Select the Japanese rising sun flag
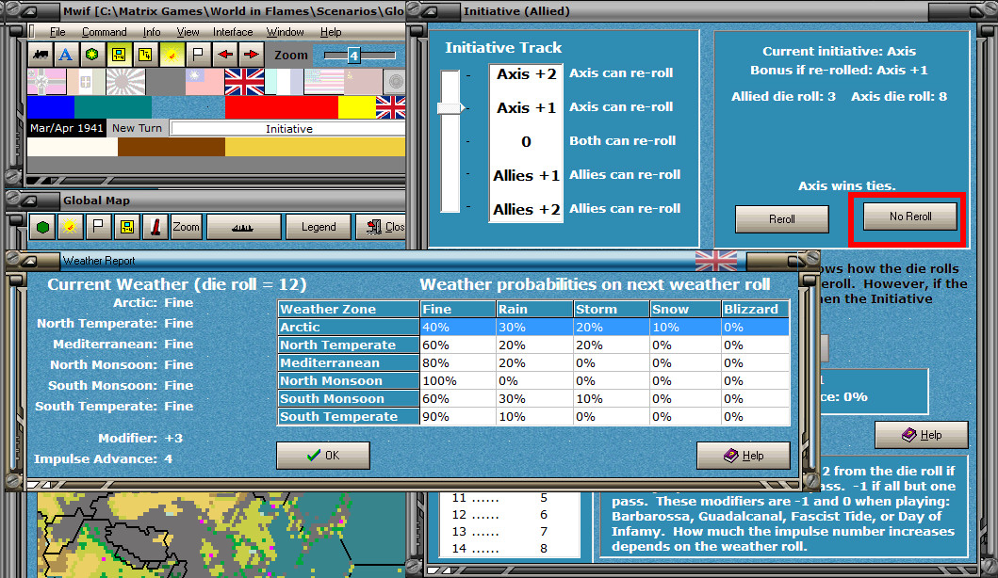The image size is (998, 578). pyautogui.click(x=125, y=82)
